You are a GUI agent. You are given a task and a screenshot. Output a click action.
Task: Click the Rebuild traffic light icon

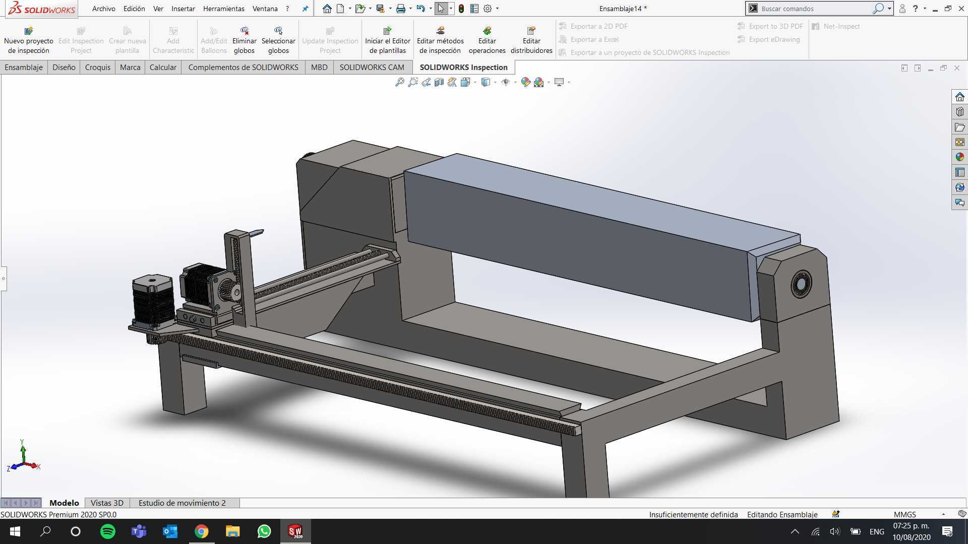(461, 9)
